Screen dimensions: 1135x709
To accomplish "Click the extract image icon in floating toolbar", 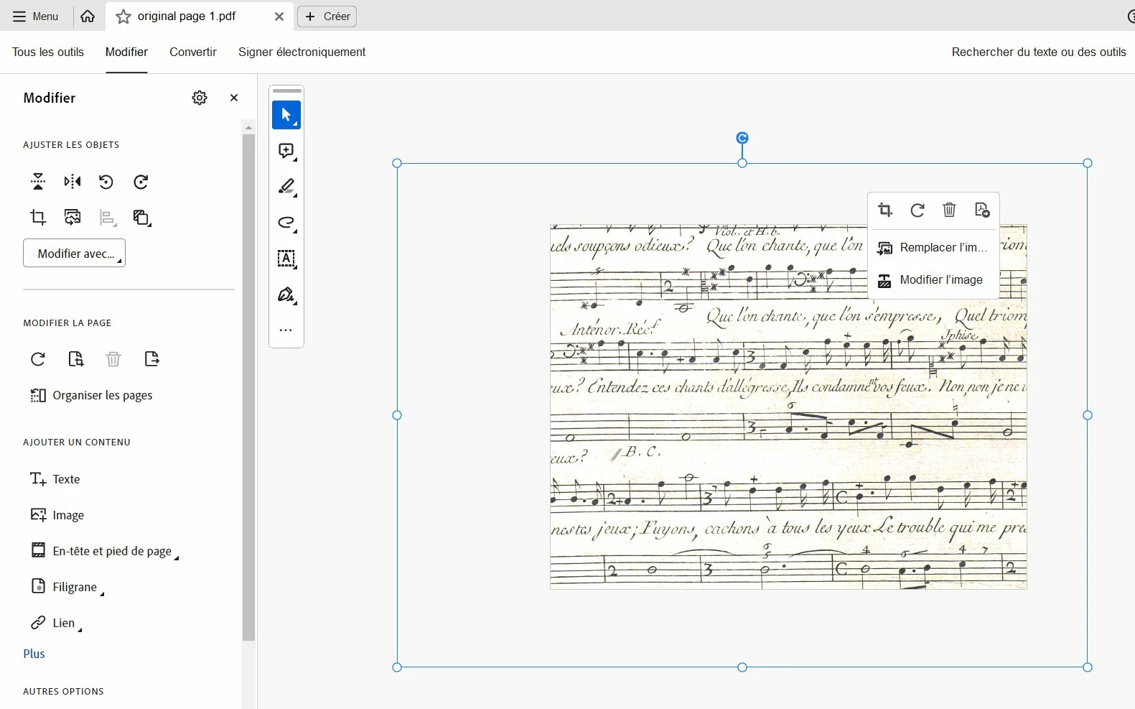I will pos(982,210).
